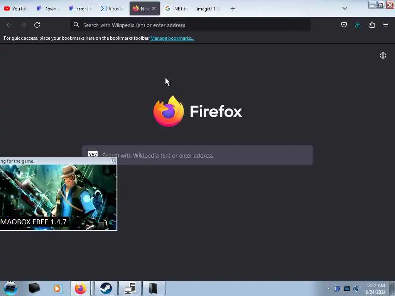The height and width of the screenshot is (296, 395).
Task: Click the blue shield tray icon
Action: click(x=337, y=289)
